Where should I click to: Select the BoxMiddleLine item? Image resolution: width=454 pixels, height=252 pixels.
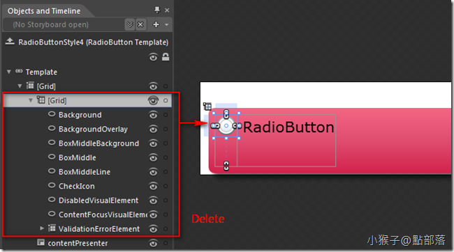click(85, 172)
